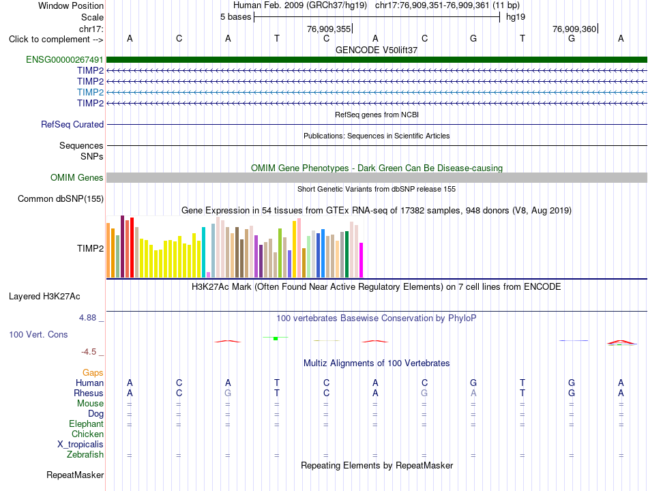The width and height of the screenshot is (648, 491).
Task: Click the RepeatMasker track label
Action: [x=75, y=475]
